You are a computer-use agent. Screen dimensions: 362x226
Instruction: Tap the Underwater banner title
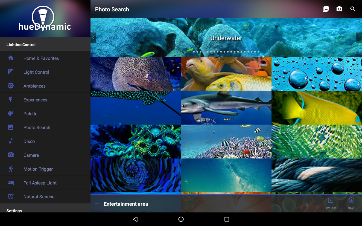click(226, 38)
